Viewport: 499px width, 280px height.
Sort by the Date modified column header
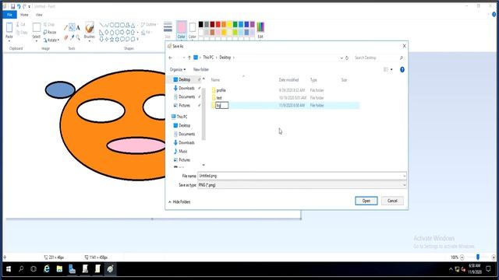288,80
